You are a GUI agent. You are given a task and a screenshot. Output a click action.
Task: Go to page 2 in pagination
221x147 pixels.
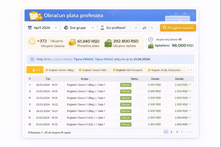tap(171, 132)
